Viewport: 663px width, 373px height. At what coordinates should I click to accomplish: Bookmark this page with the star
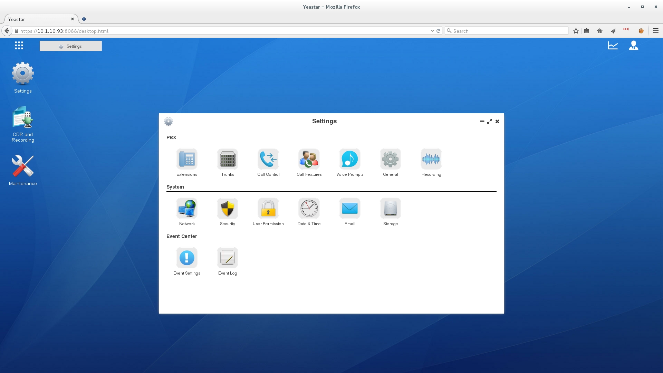(x=576, y=31)
